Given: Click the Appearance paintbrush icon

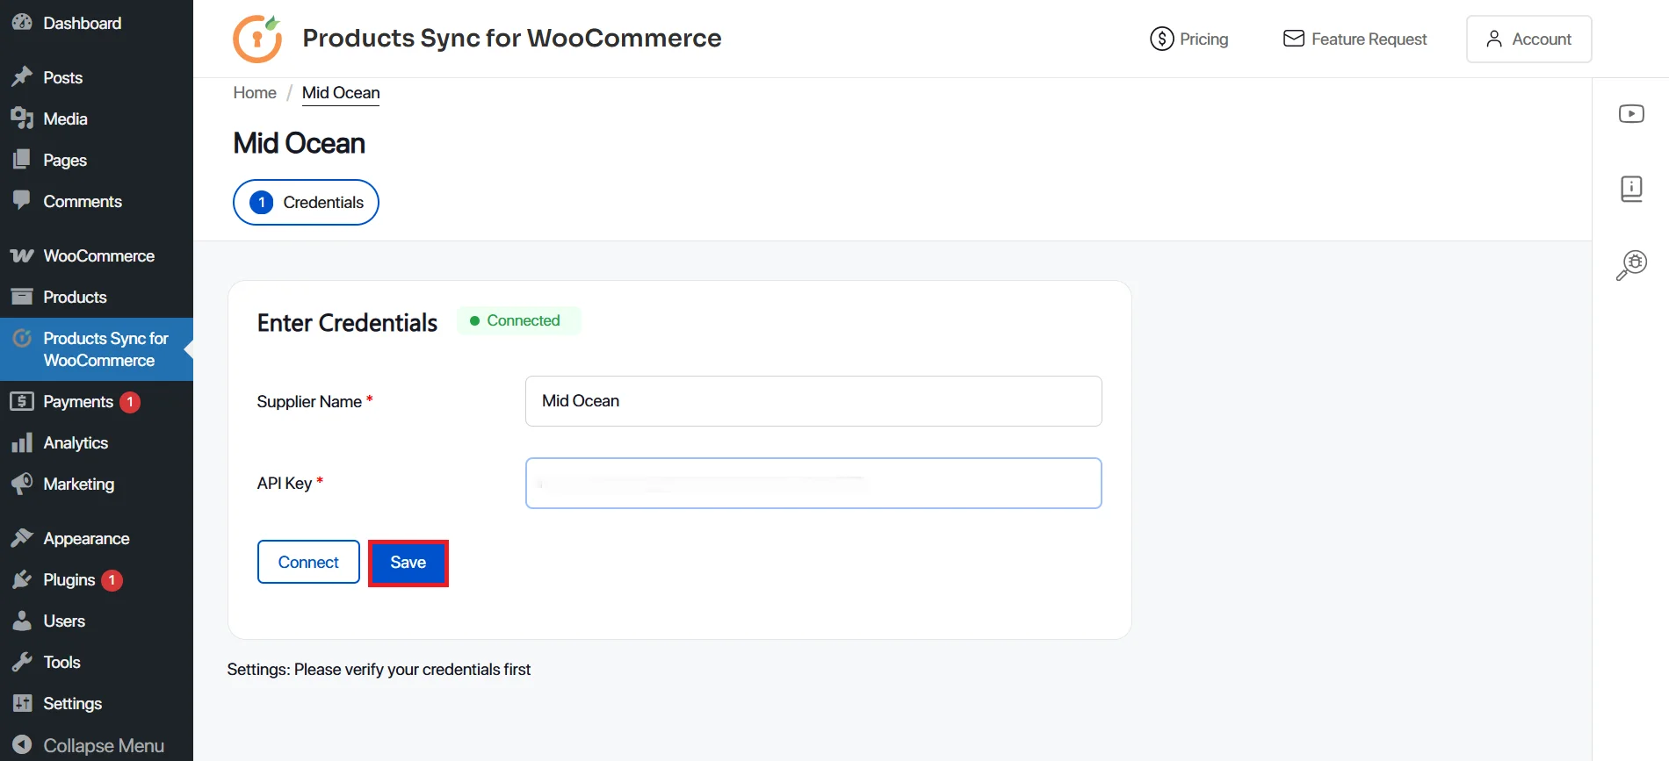Looking at the screenshot, I should click(22, 538).
